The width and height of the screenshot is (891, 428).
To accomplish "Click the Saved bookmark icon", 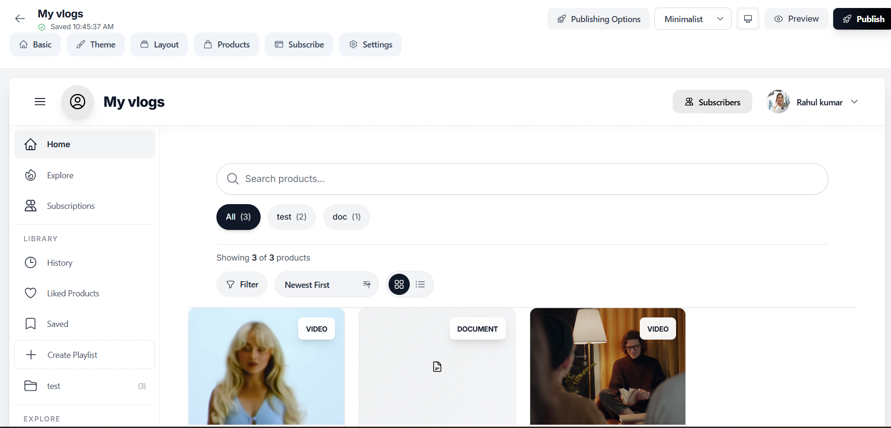I will point(30,324).
